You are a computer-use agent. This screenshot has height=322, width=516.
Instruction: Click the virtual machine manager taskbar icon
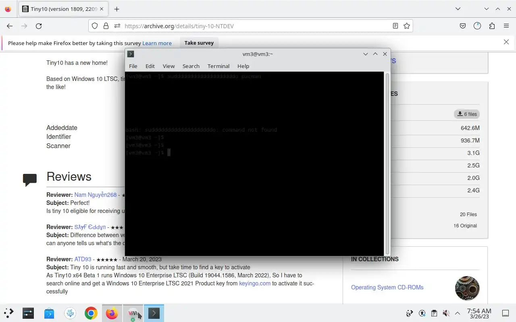133,313
